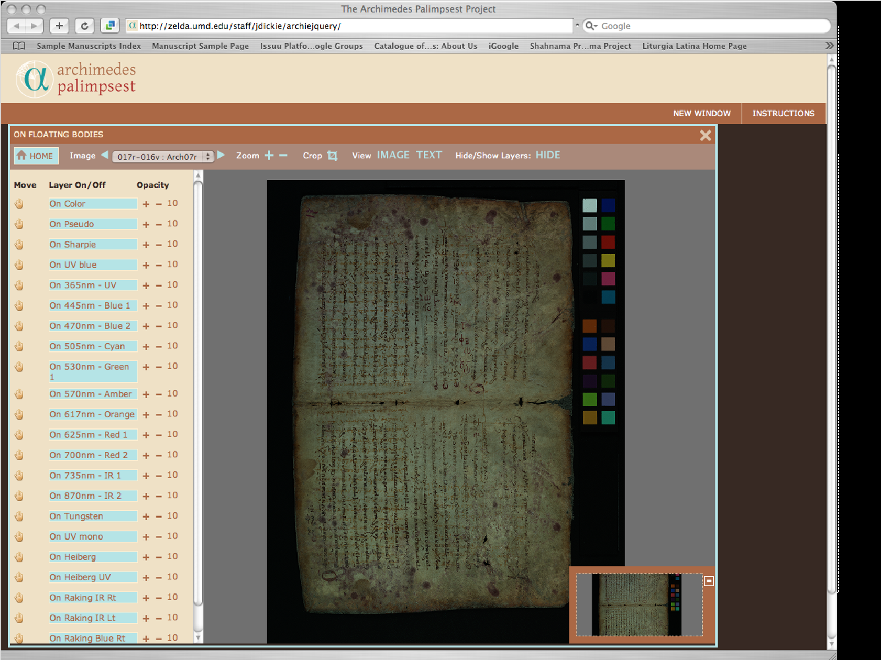Image resolution: width=881 pixels, height=660 pixels.
Task: Open Google search engine dropdown
Action: (591, 26)
